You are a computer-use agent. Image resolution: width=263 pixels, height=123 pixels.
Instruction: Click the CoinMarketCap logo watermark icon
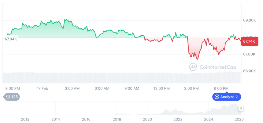tap(193, 67)
